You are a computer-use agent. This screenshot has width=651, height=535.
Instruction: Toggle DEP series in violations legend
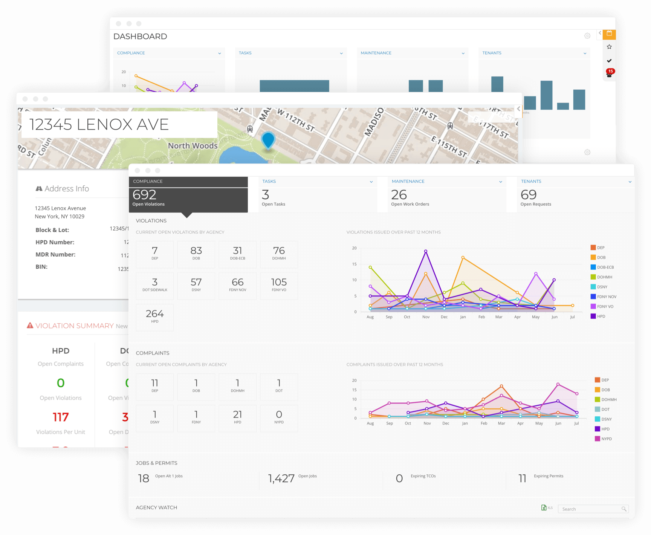click(598, 248)
